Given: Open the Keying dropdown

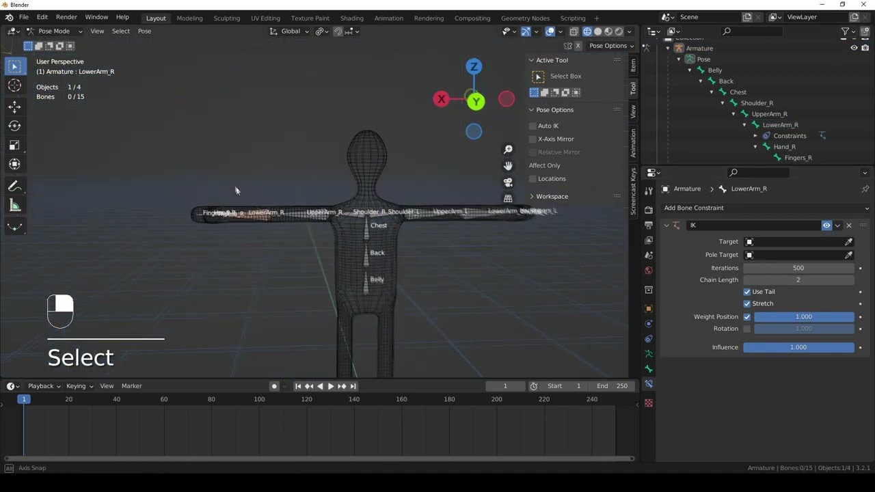Looking at the screenshot, I should (80, 386).
